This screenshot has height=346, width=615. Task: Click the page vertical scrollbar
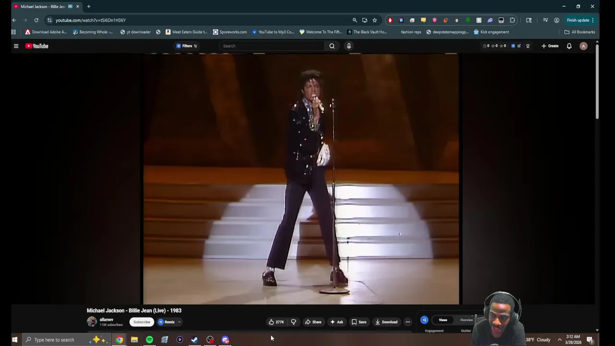tap(597, 82)
